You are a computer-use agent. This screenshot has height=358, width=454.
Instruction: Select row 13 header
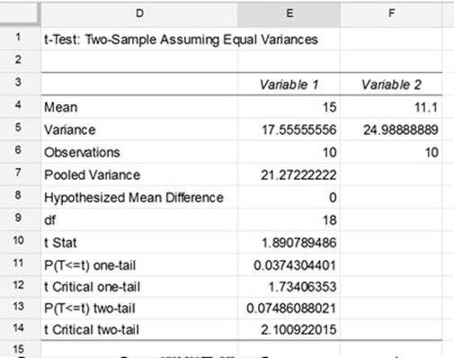[x=19, y=308]
